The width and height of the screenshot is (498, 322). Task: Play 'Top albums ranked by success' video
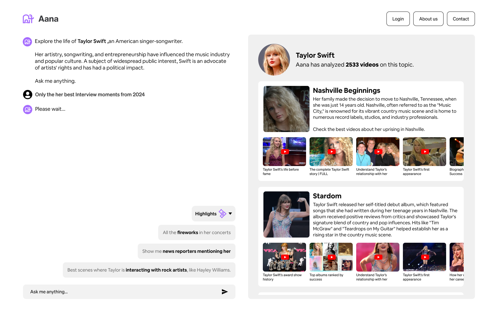click(x=331, y=257)
